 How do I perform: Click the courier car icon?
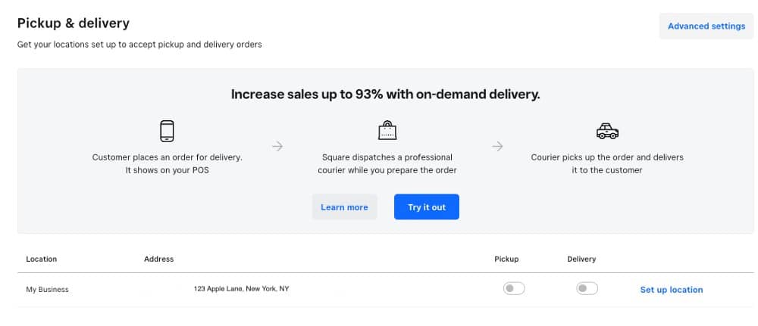pos(607,131)
